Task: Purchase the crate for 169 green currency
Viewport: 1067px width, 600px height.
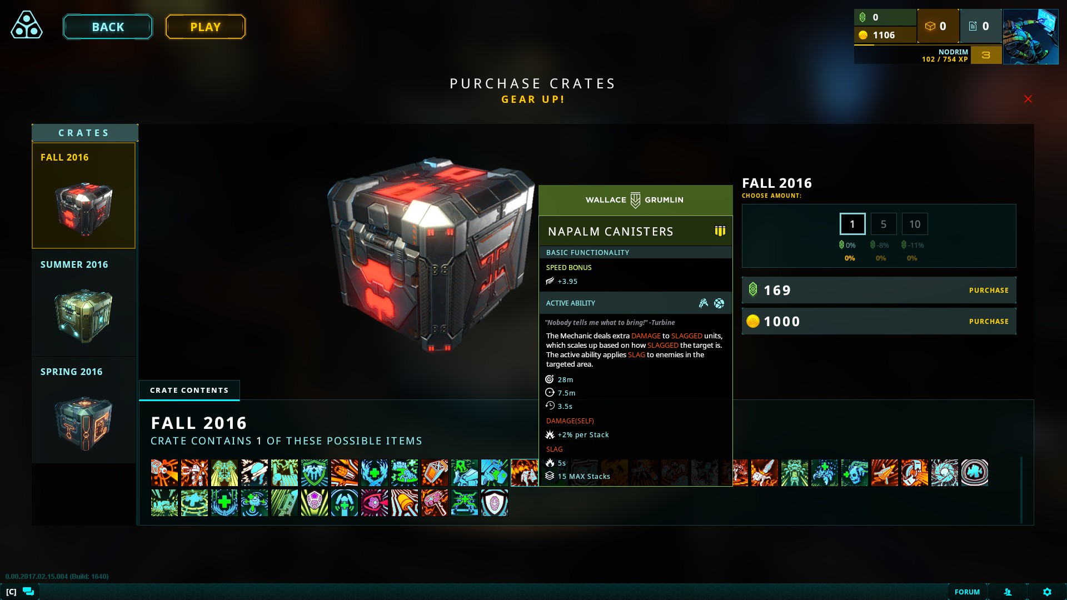Action: point(879,290)
